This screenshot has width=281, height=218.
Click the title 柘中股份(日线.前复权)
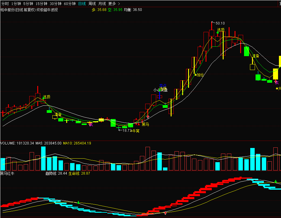pyautogui.click(x=18, y=10)
